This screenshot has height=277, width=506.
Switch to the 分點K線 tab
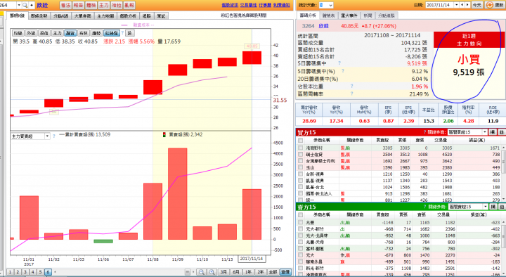click(x=60, y=16)
